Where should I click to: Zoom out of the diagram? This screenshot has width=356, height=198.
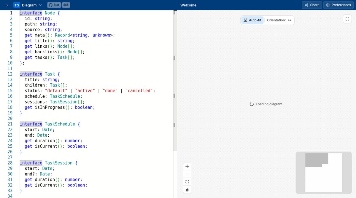(x=187, y=174)
